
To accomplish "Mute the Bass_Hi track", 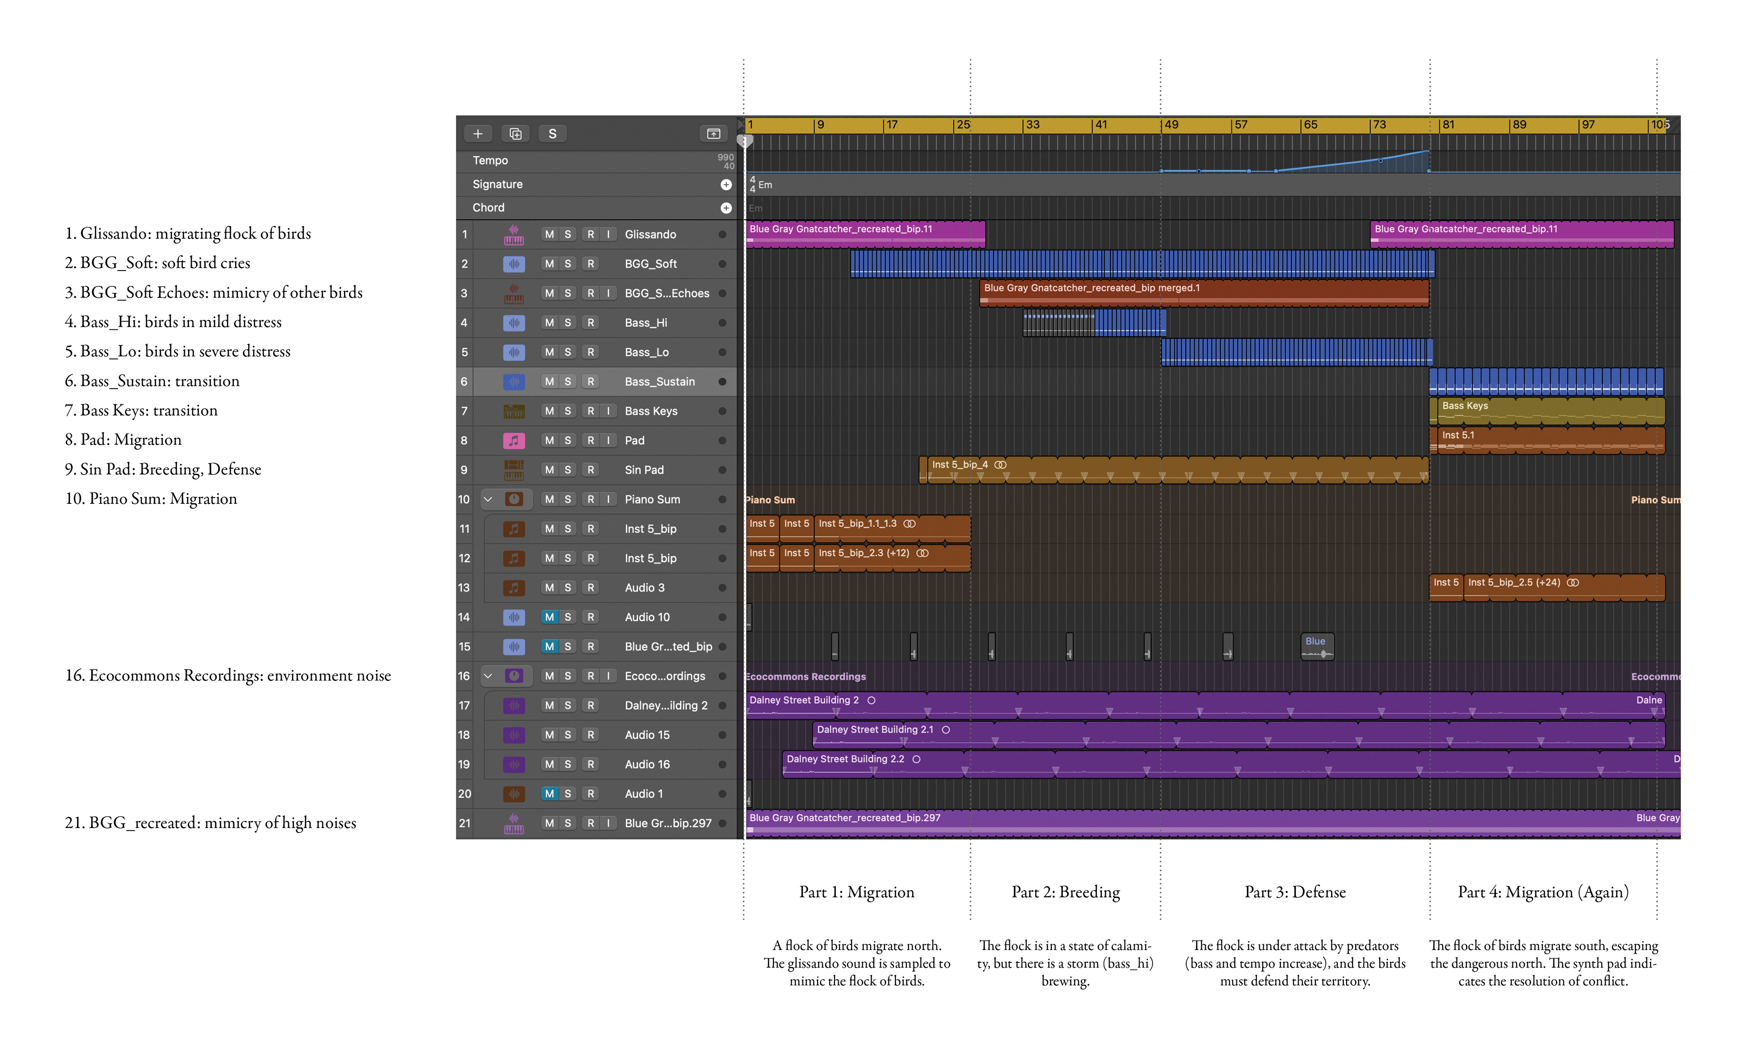I will 549,323.
